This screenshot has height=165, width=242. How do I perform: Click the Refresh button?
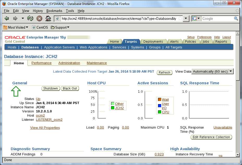[165, 72]
